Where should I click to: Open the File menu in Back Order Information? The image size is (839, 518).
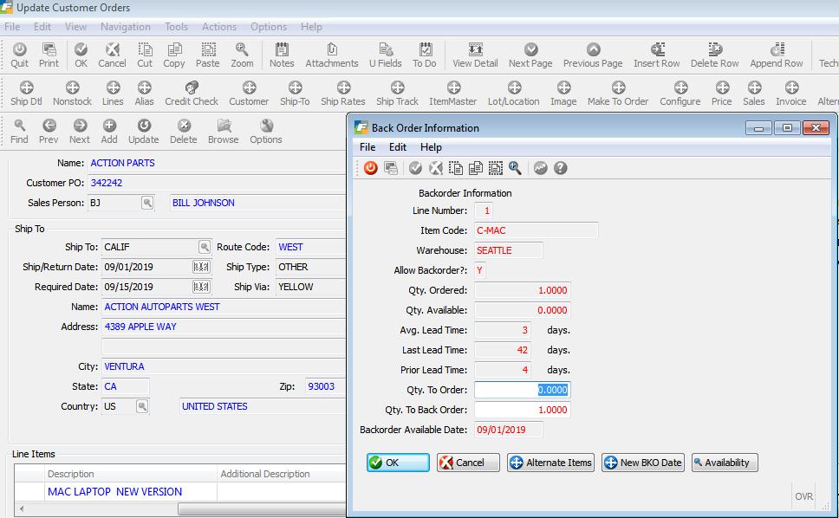pos(367,147)
